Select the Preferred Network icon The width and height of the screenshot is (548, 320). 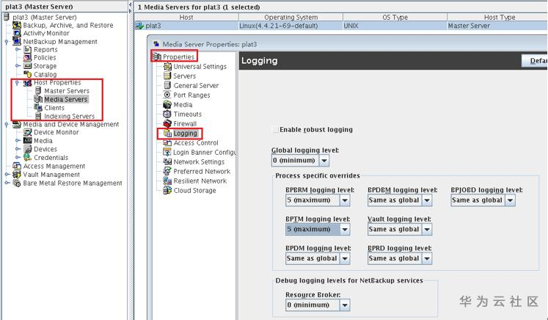tap(167, 171)
